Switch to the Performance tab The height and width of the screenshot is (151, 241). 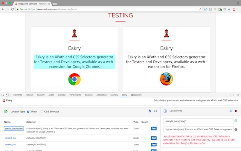pyautogui.click(x=75, y=95)
